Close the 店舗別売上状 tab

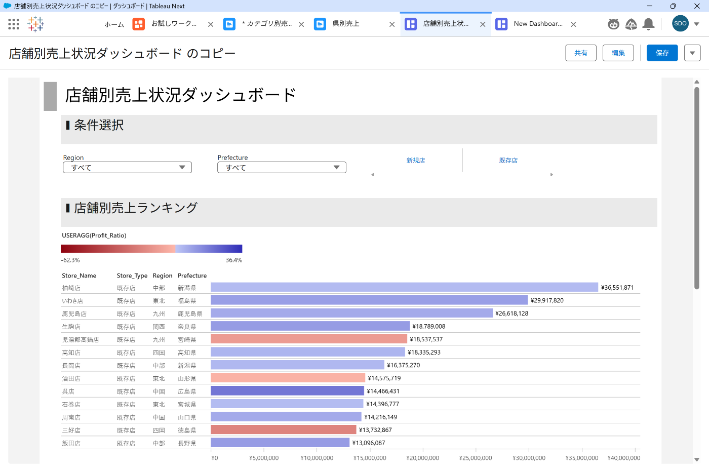(x=483, y=24)
